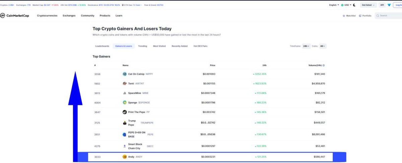Screen dimensions: 402x163
Task: Open the Coins All dropdown
Action: tap(323, 46)
